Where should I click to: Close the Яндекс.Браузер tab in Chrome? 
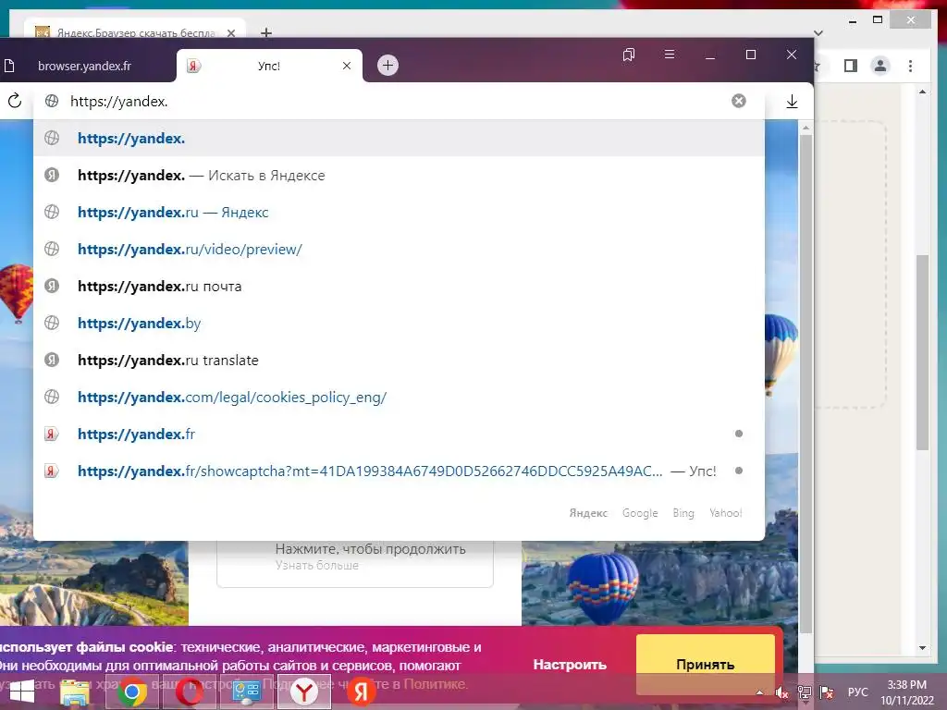click(x=230, y=33)
